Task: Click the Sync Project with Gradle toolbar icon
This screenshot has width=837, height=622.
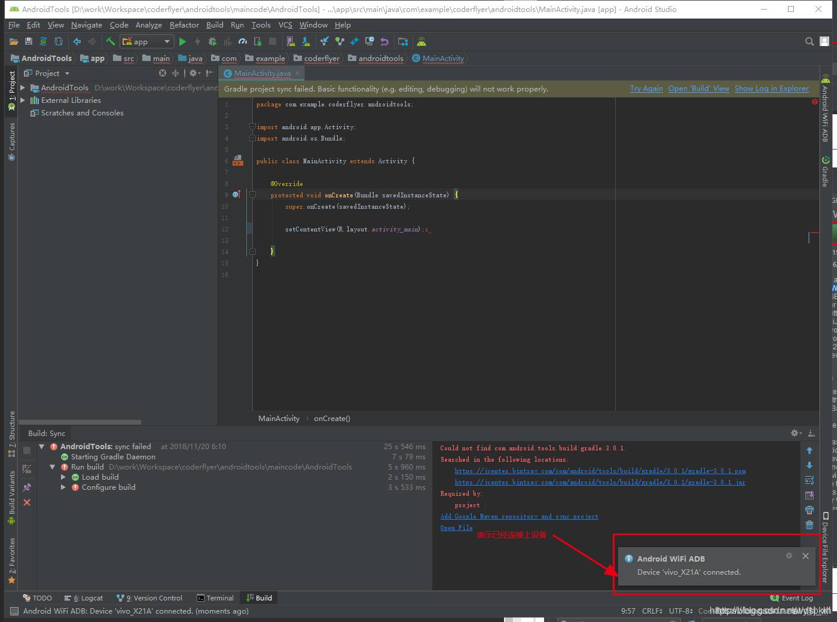Action: (x=43, y=41)
